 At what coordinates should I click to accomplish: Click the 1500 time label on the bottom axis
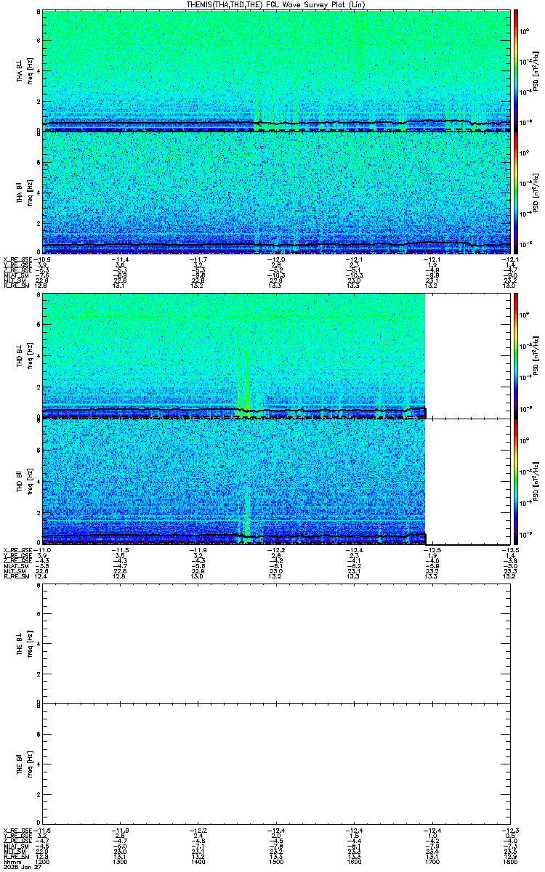pyautogui.click(x=276, y=861)
